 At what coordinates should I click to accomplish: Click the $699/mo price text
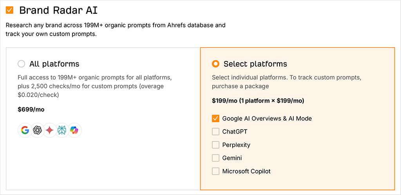[31, 110]
